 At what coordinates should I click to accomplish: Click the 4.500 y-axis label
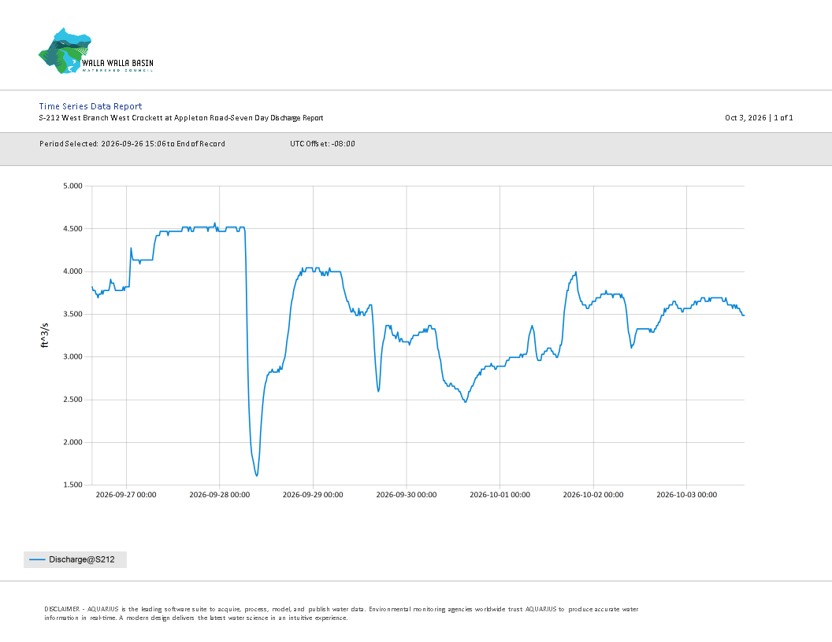tap(72, 229)
